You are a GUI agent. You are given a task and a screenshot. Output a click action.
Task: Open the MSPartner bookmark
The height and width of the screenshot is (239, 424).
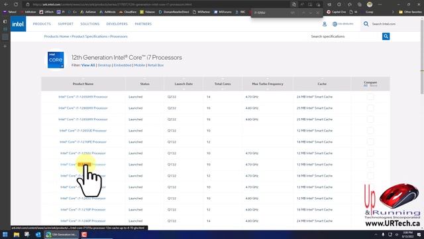coord(201,12)
